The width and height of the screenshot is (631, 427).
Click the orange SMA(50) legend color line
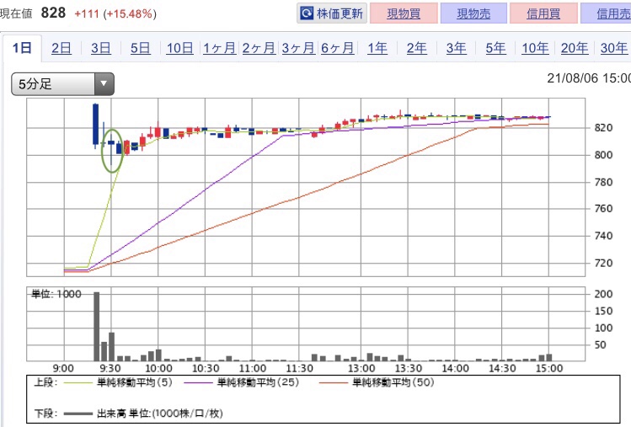(334, 382)
